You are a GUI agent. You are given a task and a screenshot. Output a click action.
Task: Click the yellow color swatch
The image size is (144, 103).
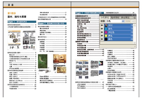(106, 36)
